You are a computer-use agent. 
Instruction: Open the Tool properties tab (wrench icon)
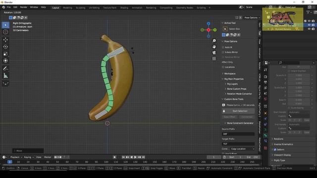tap(265, 70)
